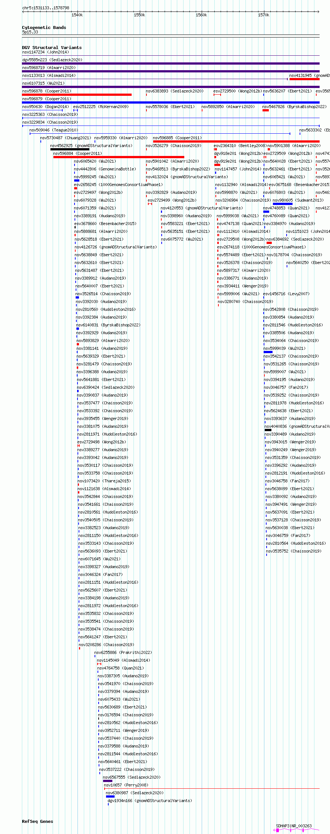Open variant nsv596878 (Cooper2011)

(x=47, y=91)
